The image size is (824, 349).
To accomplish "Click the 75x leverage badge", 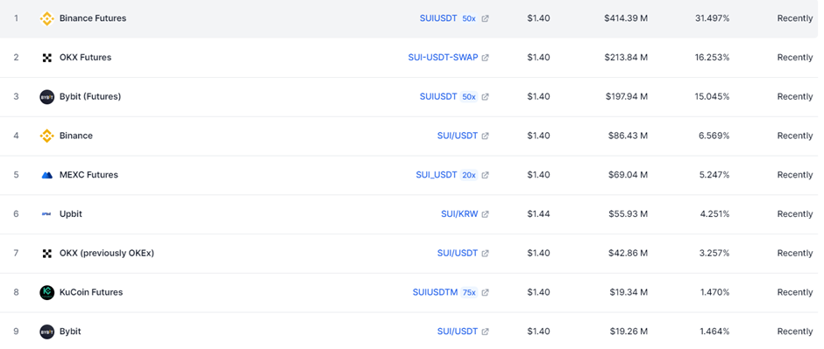I will coord(469,292).
